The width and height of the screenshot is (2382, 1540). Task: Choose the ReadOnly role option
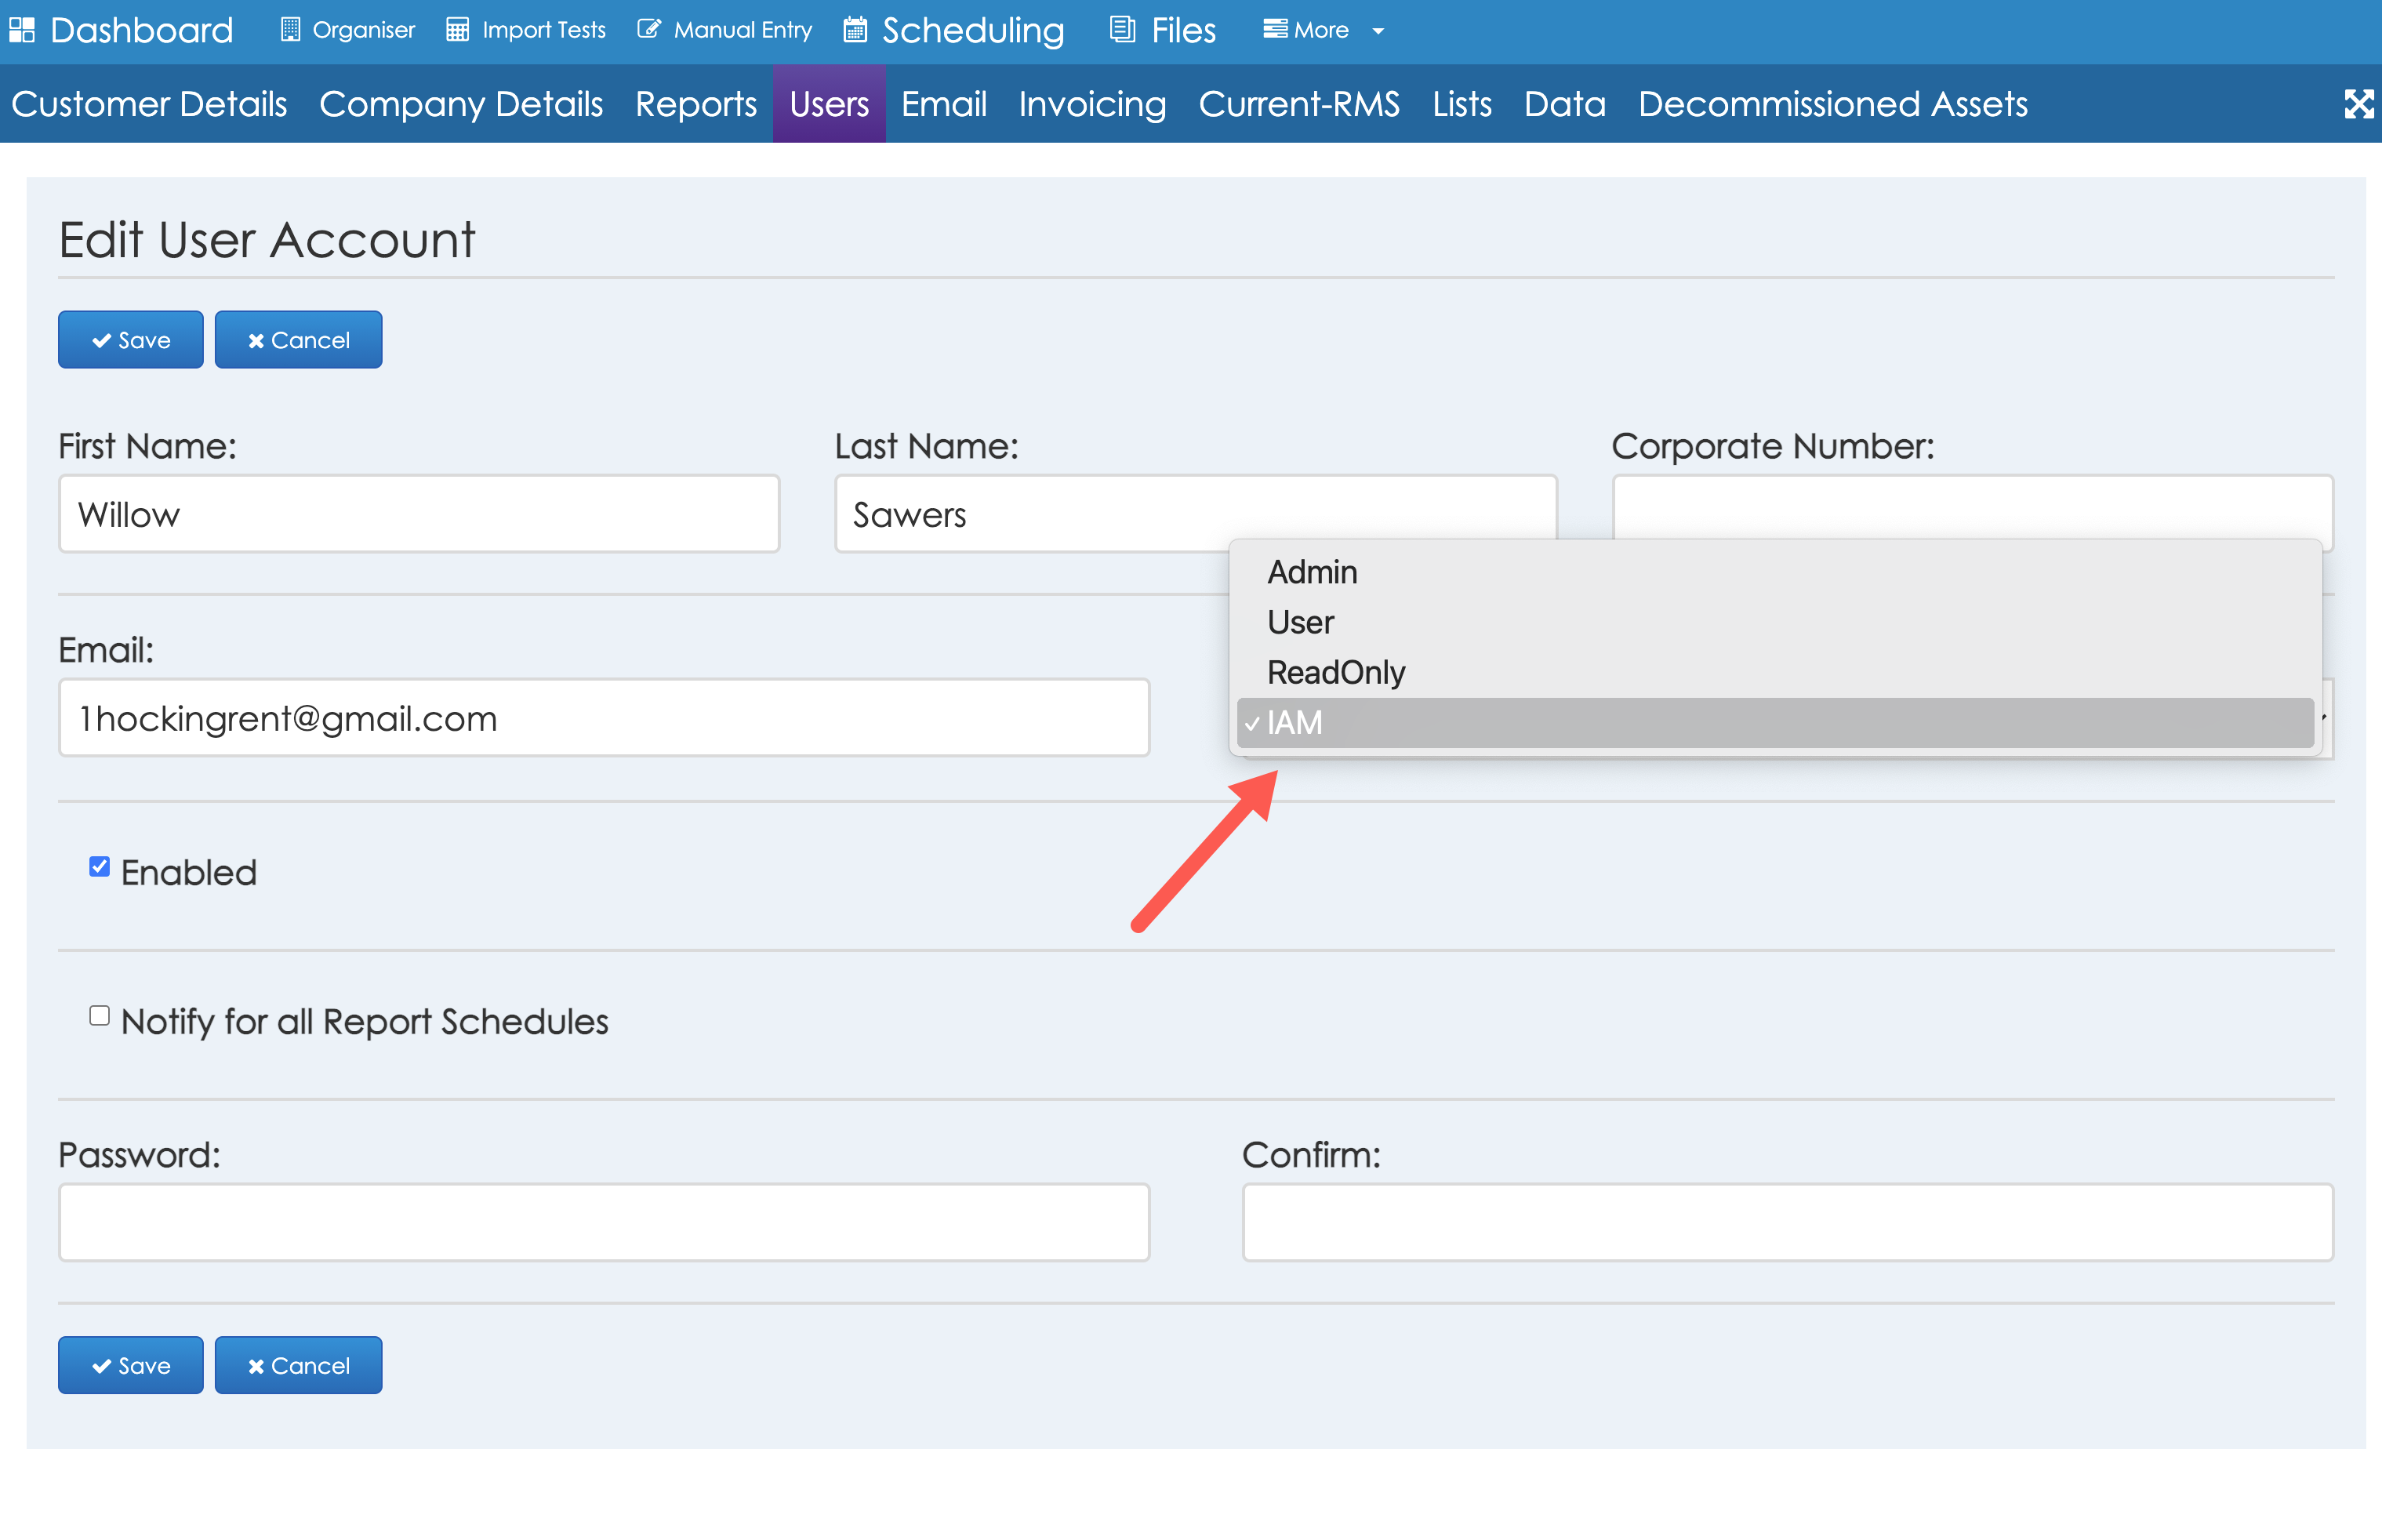click(1336, 672)
